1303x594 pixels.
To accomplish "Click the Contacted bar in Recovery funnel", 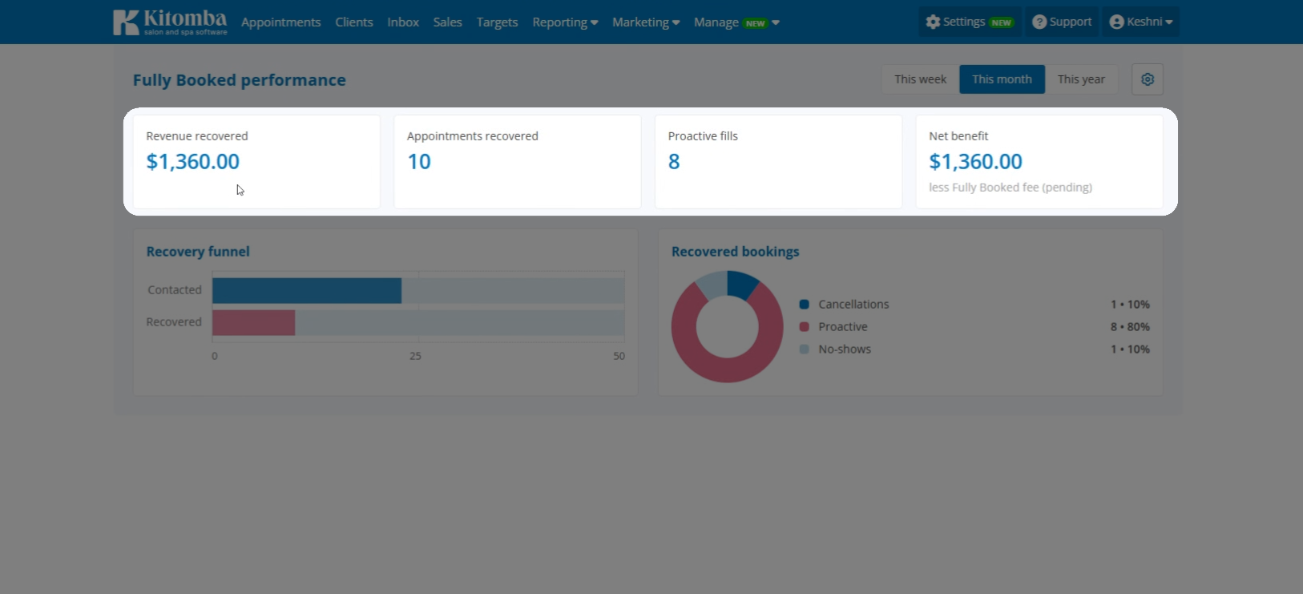I will coord(307,291).
